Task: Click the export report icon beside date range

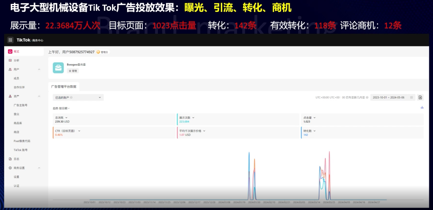Action: 420,97
